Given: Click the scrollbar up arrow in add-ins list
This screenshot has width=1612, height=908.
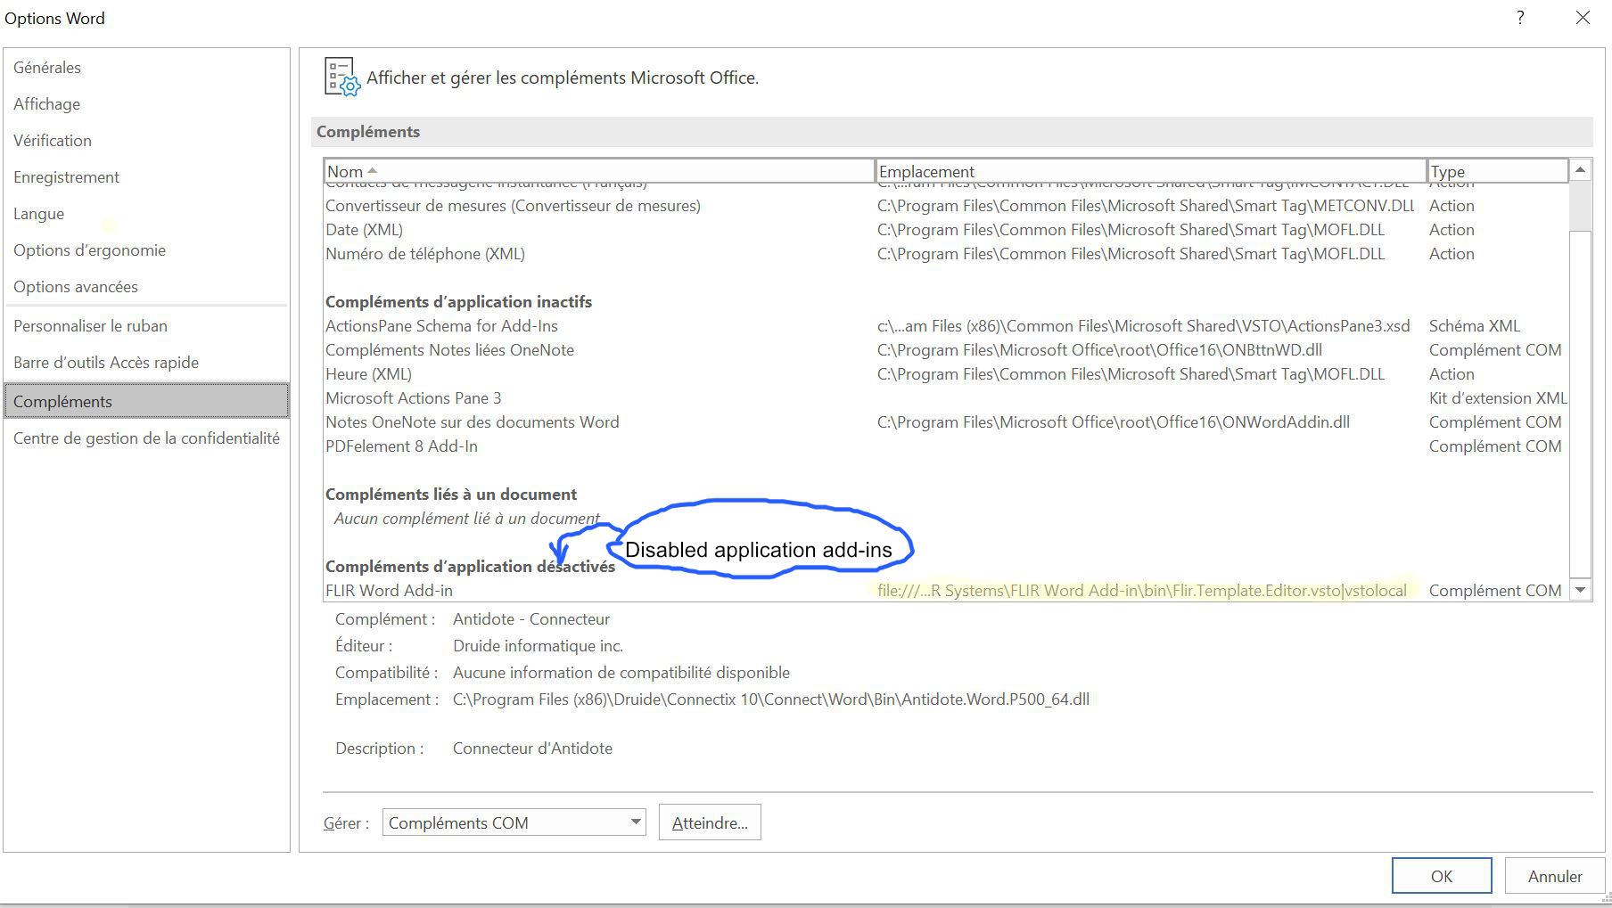Looking at the screenshot, I should click(1579, 169).
